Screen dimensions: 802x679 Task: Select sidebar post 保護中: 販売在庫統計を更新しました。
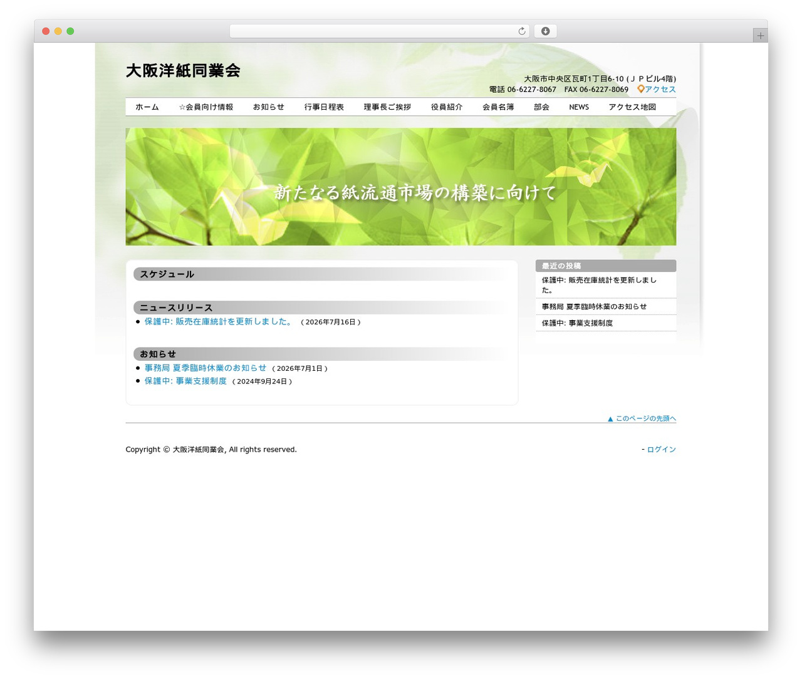pyautogui.click(x=600, y=285)
